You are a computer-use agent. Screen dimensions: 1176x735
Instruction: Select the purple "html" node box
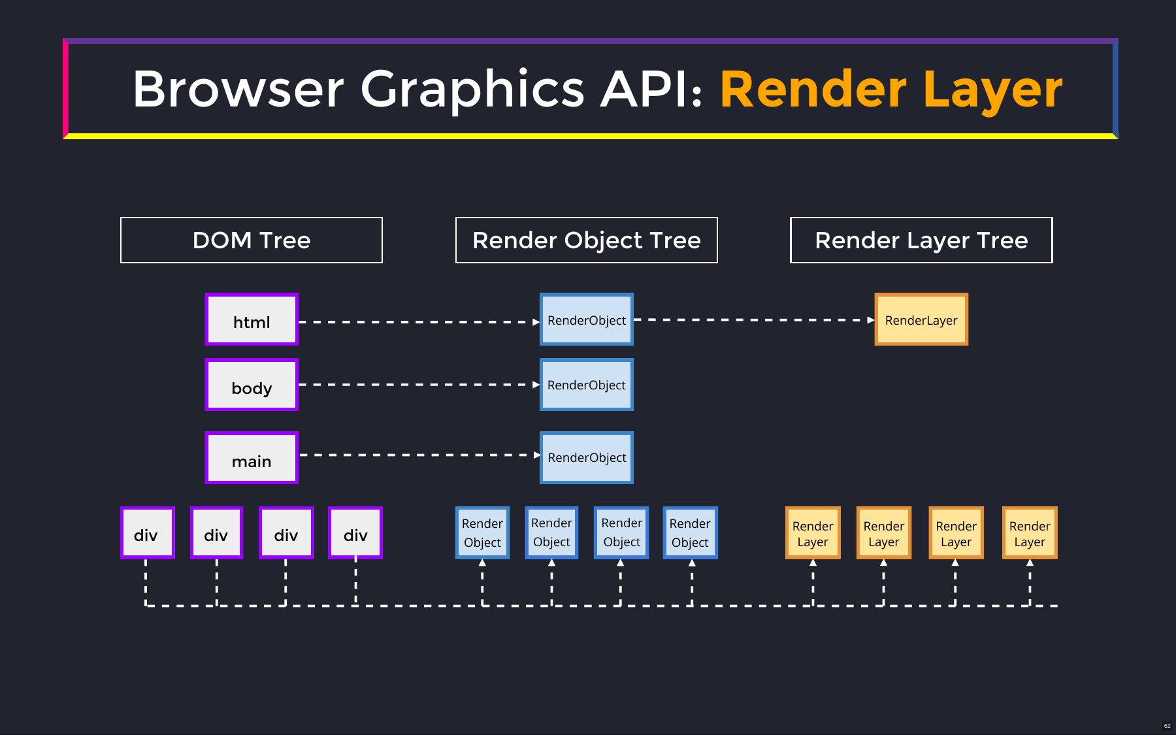pyautogui.click(x=252, y=319)
